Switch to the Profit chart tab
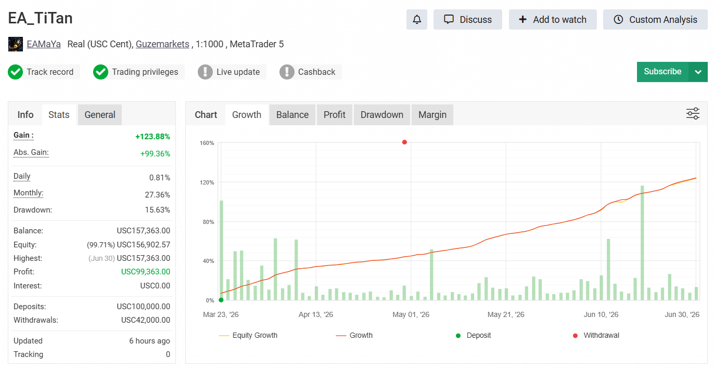714x370 pixels. point(335,115)
